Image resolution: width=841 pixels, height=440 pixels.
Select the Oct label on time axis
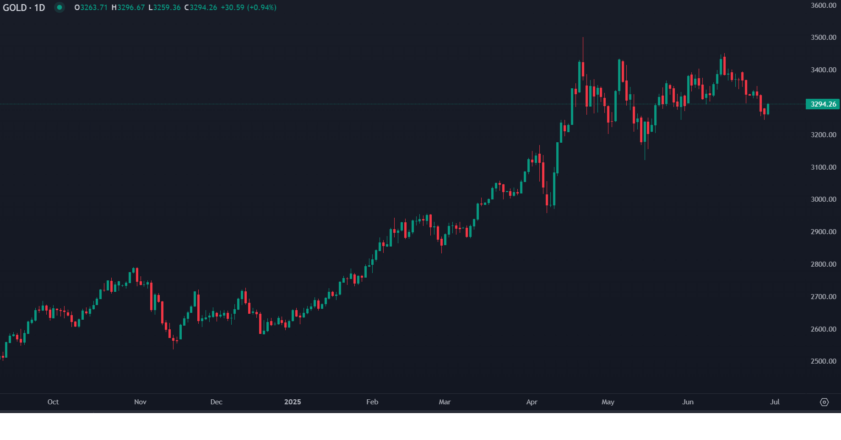pos(53,402)
